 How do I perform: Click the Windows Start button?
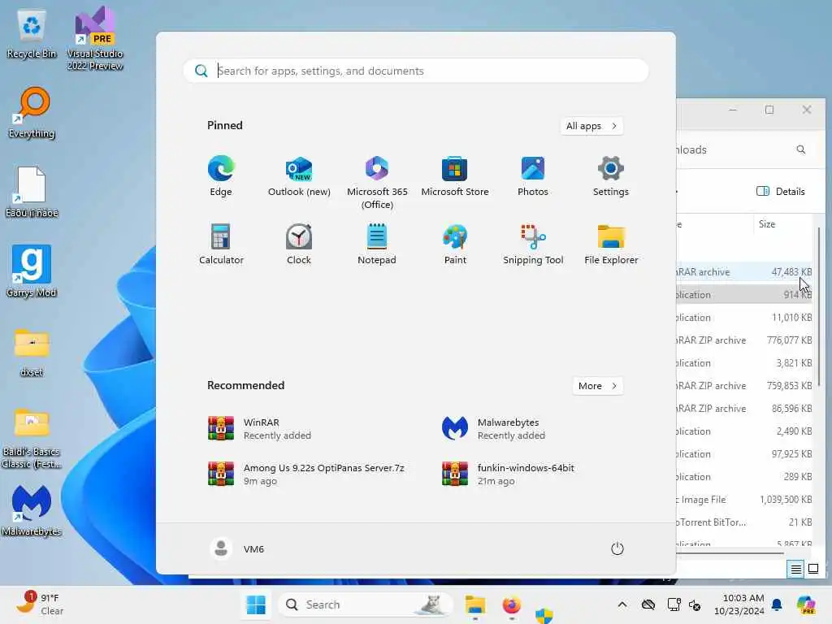(256, 604)
